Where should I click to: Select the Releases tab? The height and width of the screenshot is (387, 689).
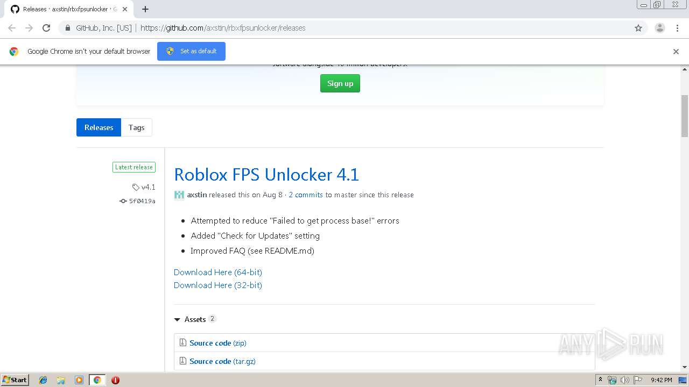point(99,127)
